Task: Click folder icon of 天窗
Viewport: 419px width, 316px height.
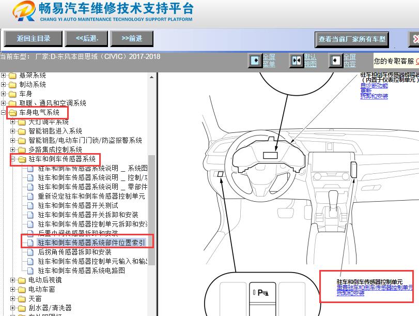Action: click(x=22, y=299)
